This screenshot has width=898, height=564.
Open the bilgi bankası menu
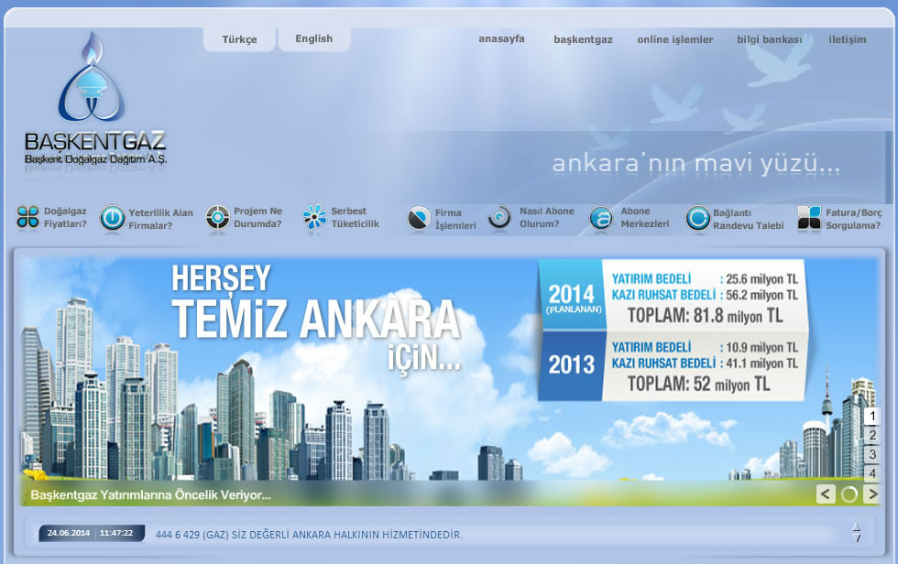coord(769,39)
